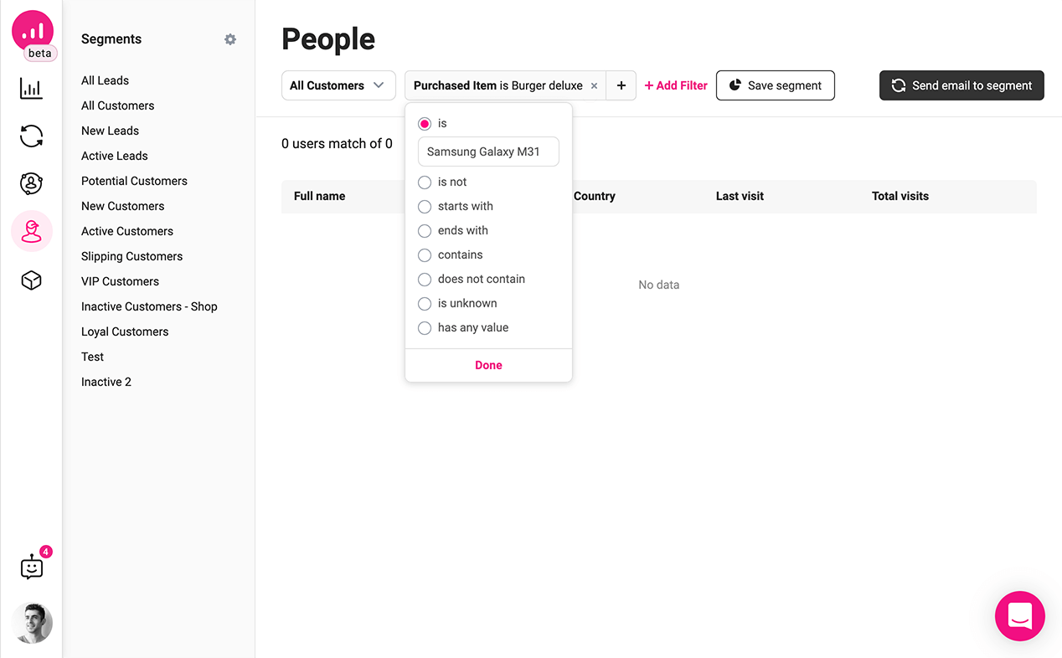Click the package box icon in sidebar
The height and width of the screenshot is (658, 1062).
[x=31, y=280]
